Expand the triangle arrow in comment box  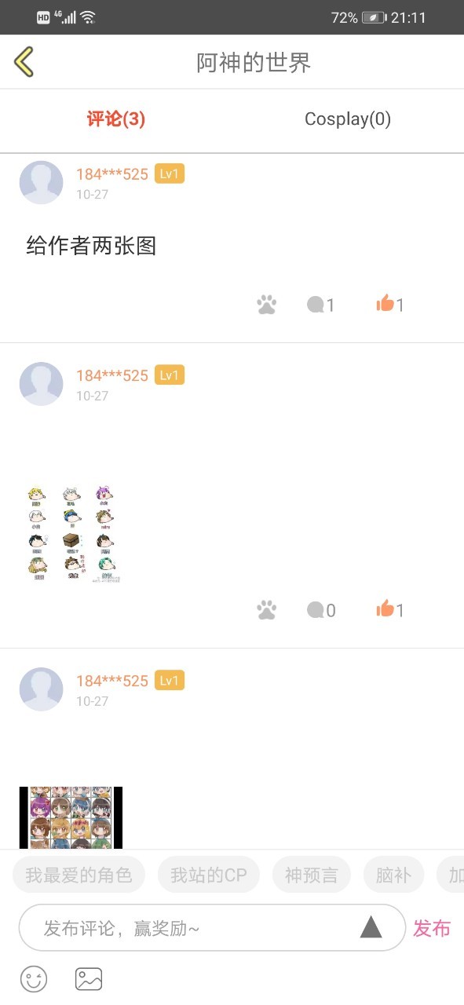click(x=371, y=927)
